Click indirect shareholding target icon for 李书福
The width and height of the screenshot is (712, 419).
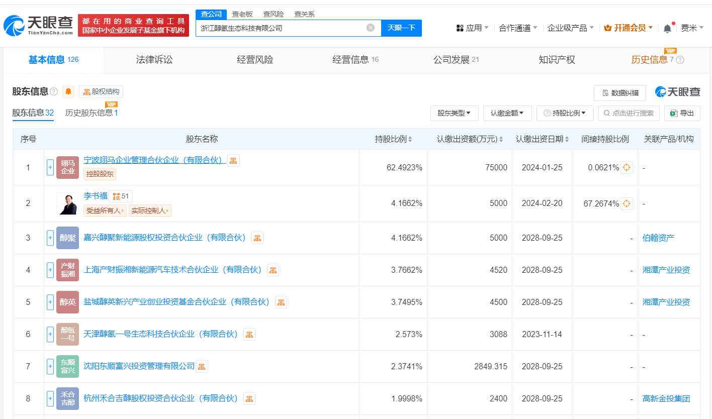coord(627,203)
